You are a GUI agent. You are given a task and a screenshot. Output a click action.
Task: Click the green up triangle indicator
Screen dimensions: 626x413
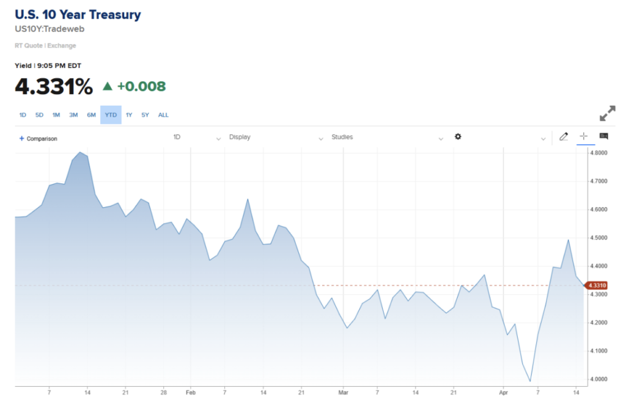click(x=108, y=86)
